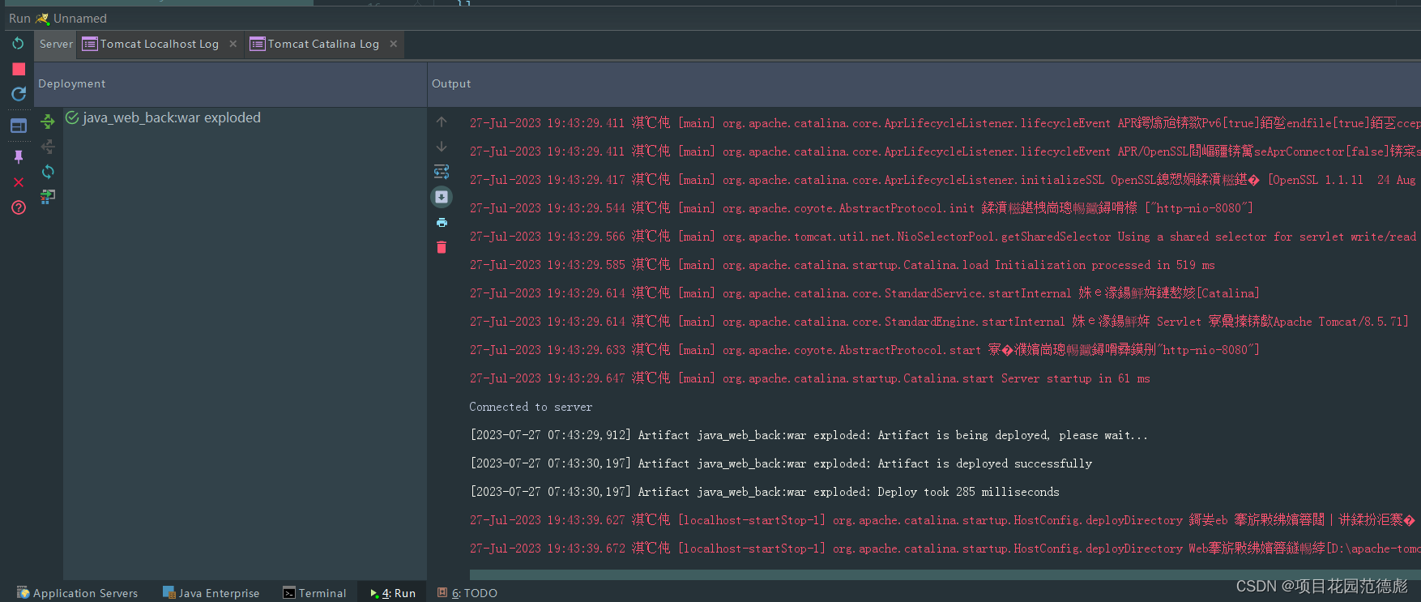Click the Deployment panel header
Screen dimensions: 1421x602
[x=230, y=83]
